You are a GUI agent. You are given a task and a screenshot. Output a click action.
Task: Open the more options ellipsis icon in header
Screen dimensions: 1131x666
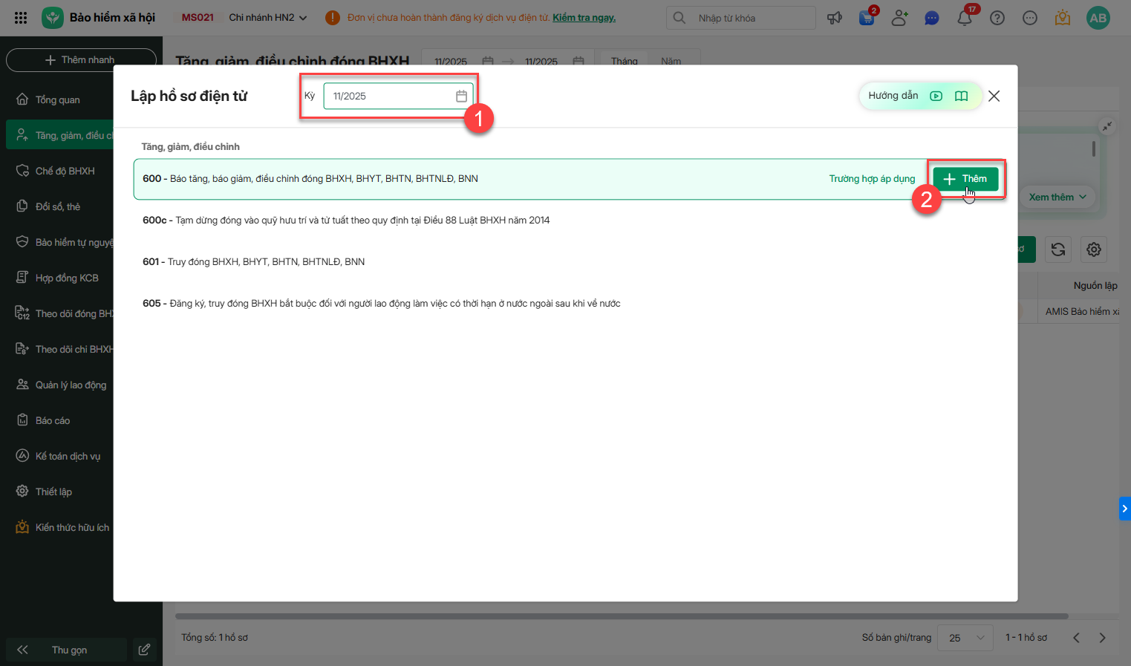(x=1030, y=18)
